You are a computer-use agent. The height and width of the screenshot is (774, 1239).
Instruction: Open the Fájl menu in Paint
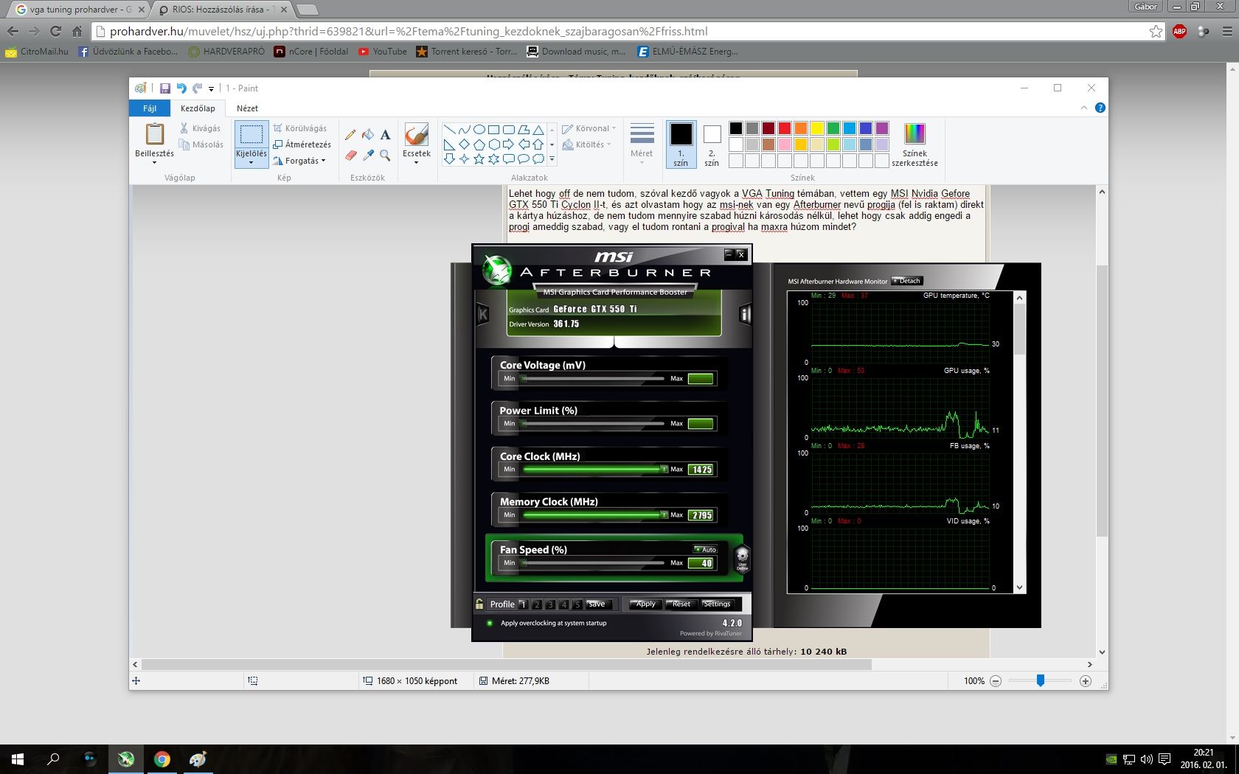150,108
